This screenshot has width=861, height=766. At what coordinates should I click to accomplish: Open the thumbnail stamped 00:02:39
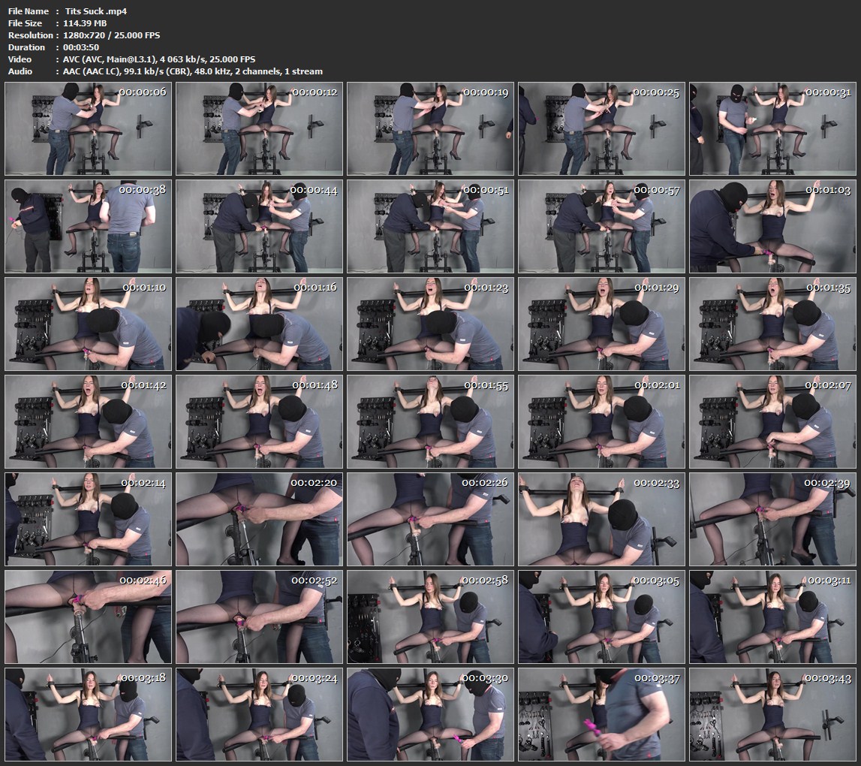pyautogui.click(x=773, y=519)
